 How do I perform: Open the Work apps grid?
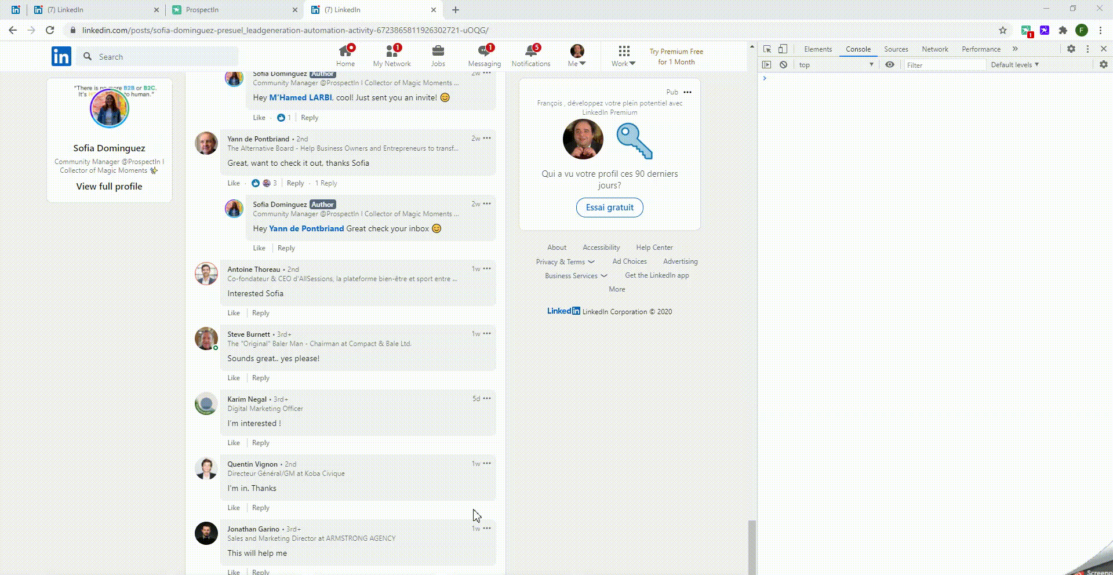click(624, 56)
